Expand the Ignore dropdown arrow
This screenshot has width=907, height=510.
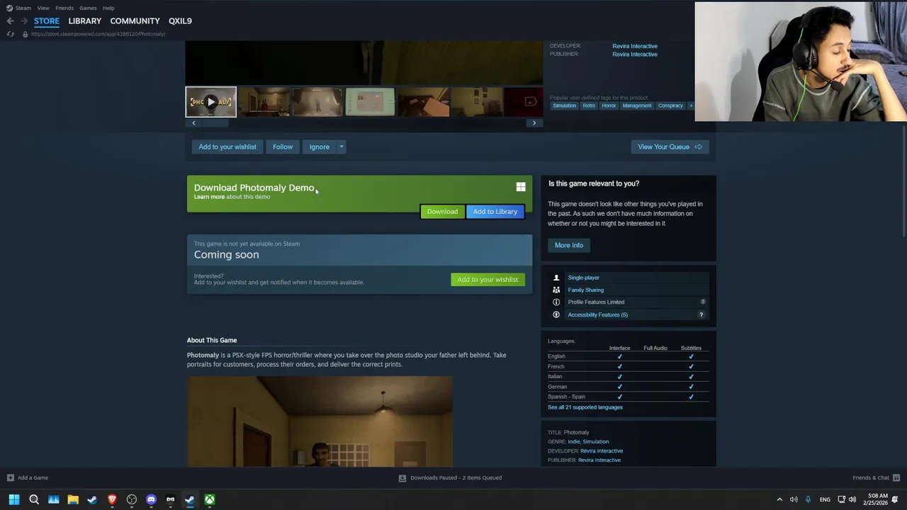pyautogui.click(x=341, y=147)
